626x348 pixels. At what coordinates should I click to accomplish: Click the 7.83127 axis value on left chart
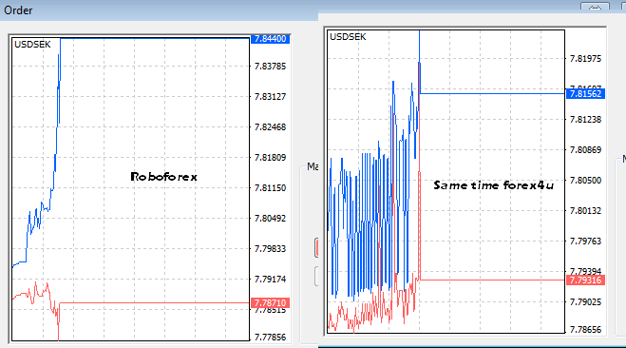[271, 97]
